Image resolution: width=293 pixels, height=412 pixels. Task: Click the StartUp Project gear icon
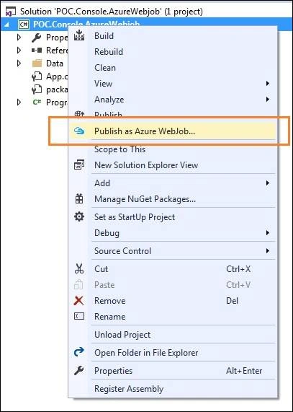coord(79,216)
